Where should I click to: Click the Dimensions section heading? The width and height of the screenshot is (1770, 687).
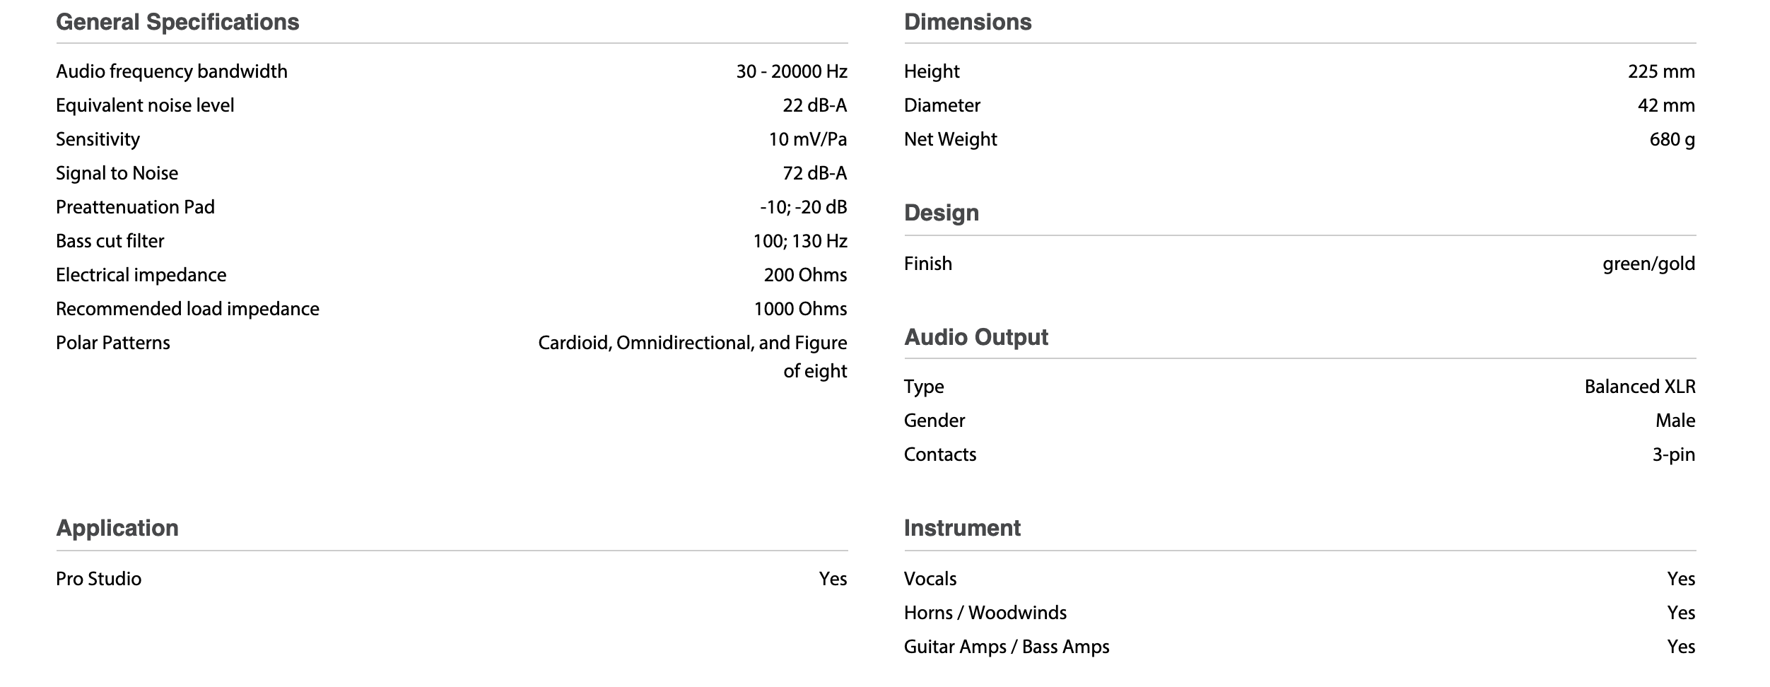(967, 23)
